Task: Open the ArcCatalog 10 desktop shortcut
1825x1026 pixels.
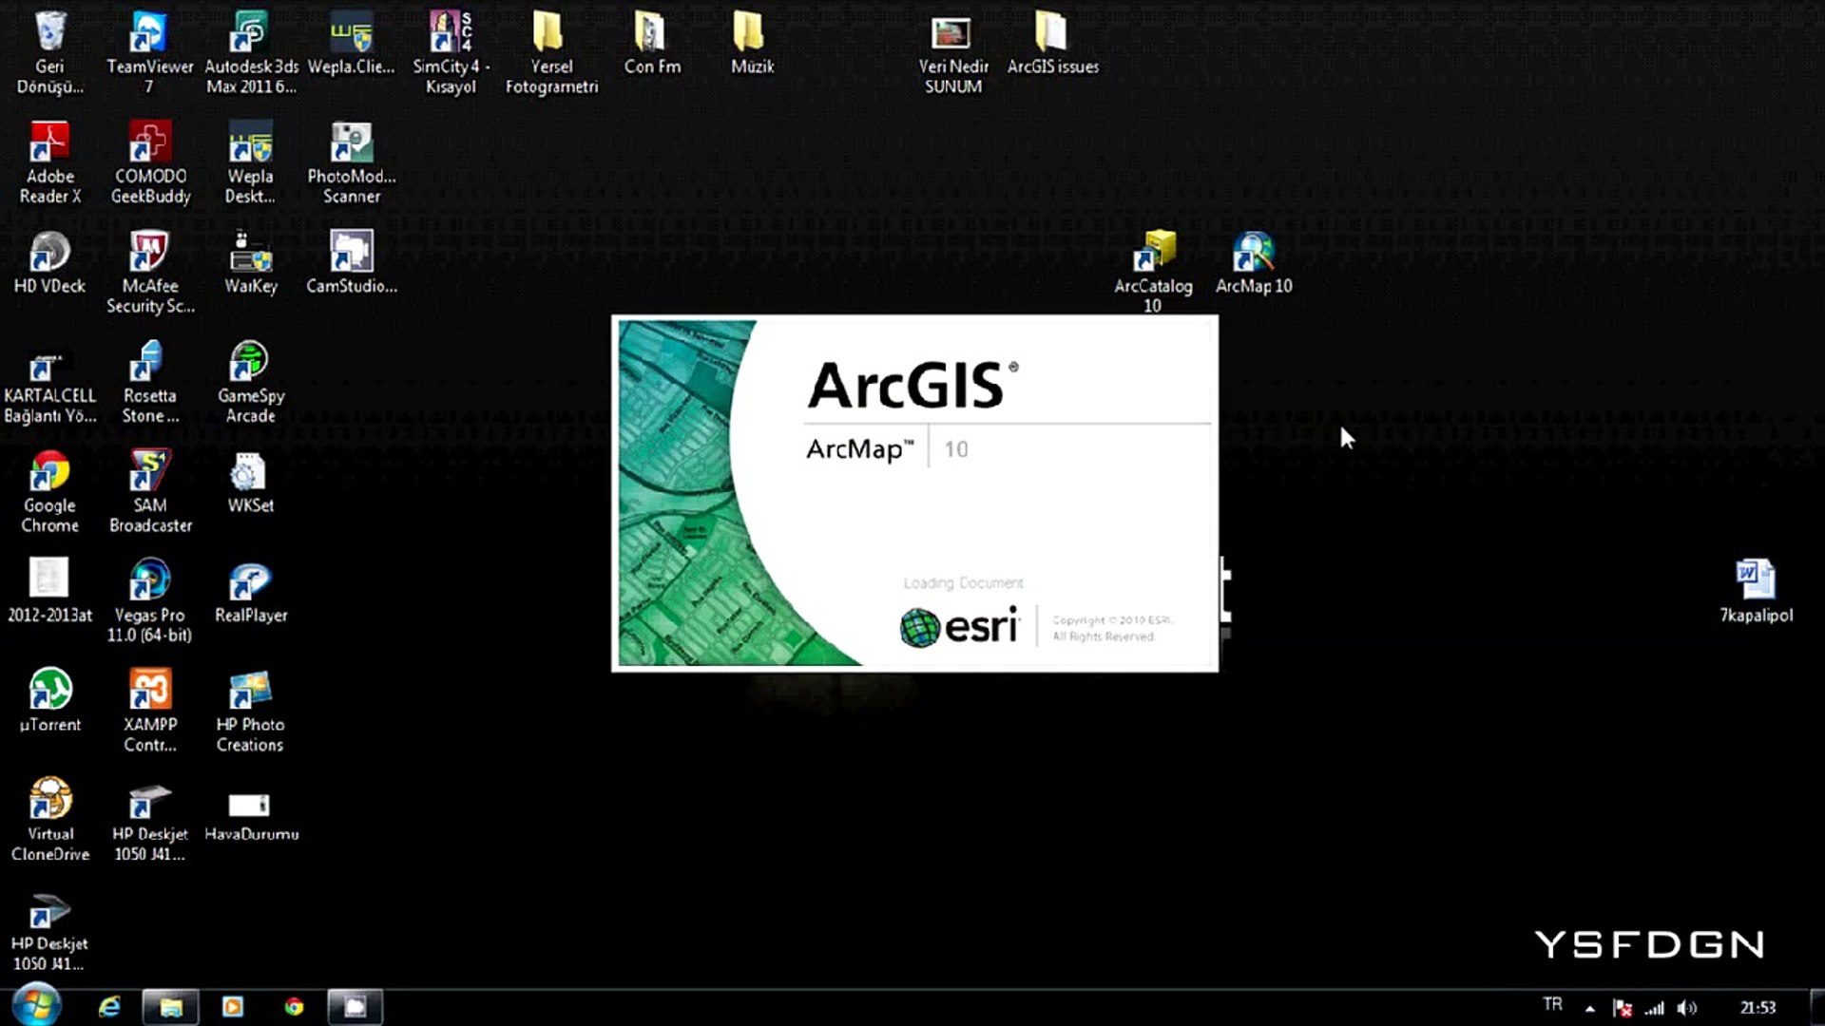Action: point(1153,254)
